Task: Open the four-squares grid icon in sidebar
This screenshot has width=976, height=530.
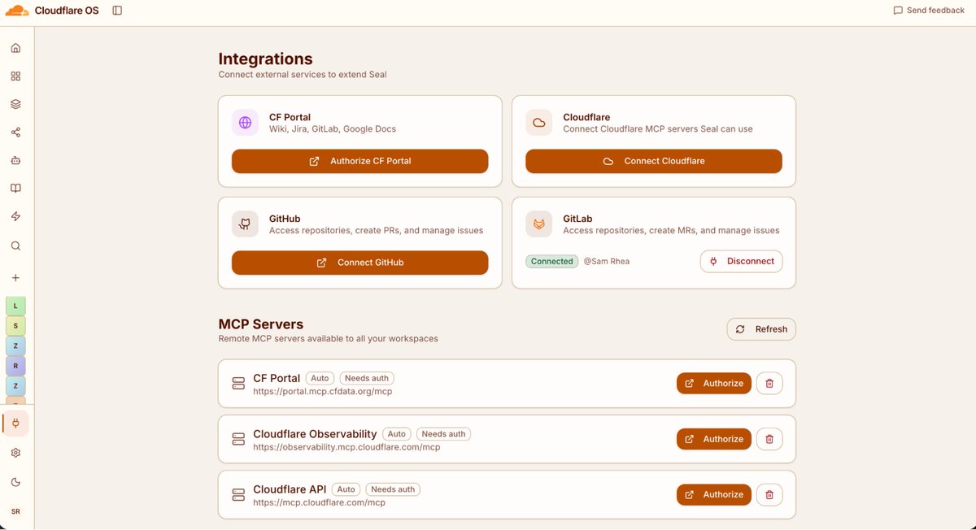Action: (15, 76)
